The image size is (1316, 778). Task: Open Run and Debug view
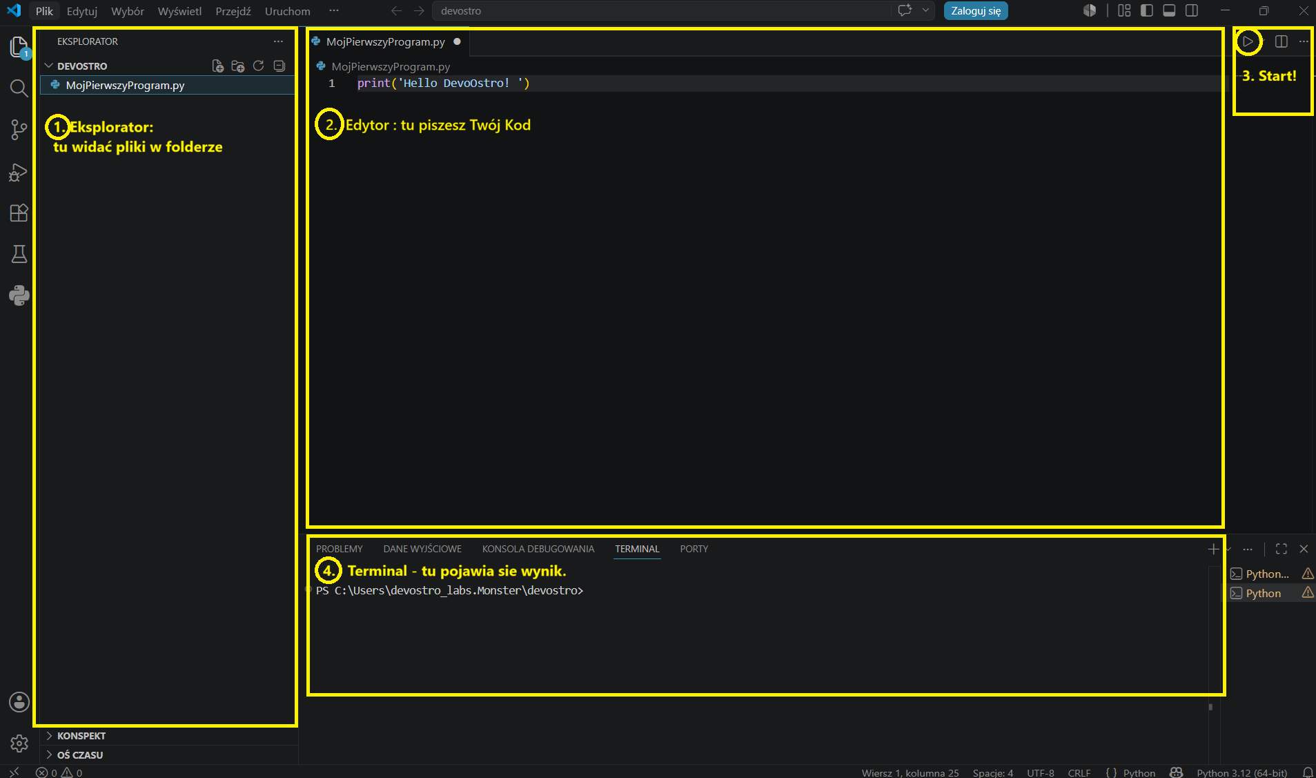(x=19, y=172)
